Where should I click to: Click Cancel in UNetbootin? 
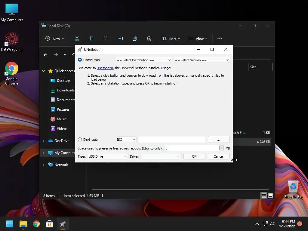[x=219, y=156]
